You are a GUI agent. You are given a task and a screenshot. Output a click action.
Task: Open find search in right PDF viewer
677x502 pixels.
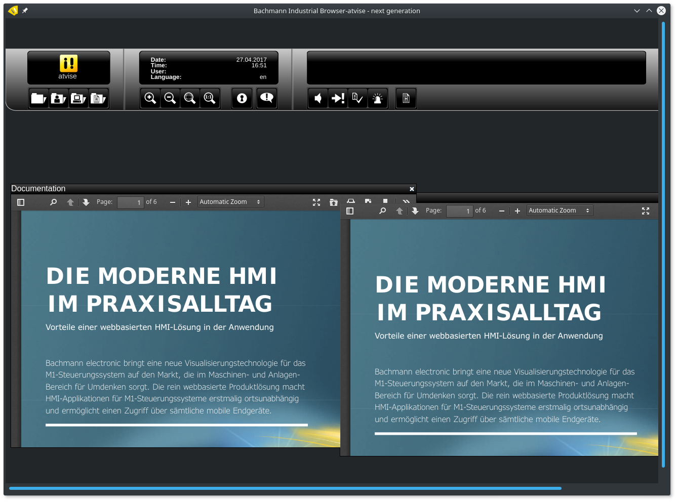click(x=382, y=211)
